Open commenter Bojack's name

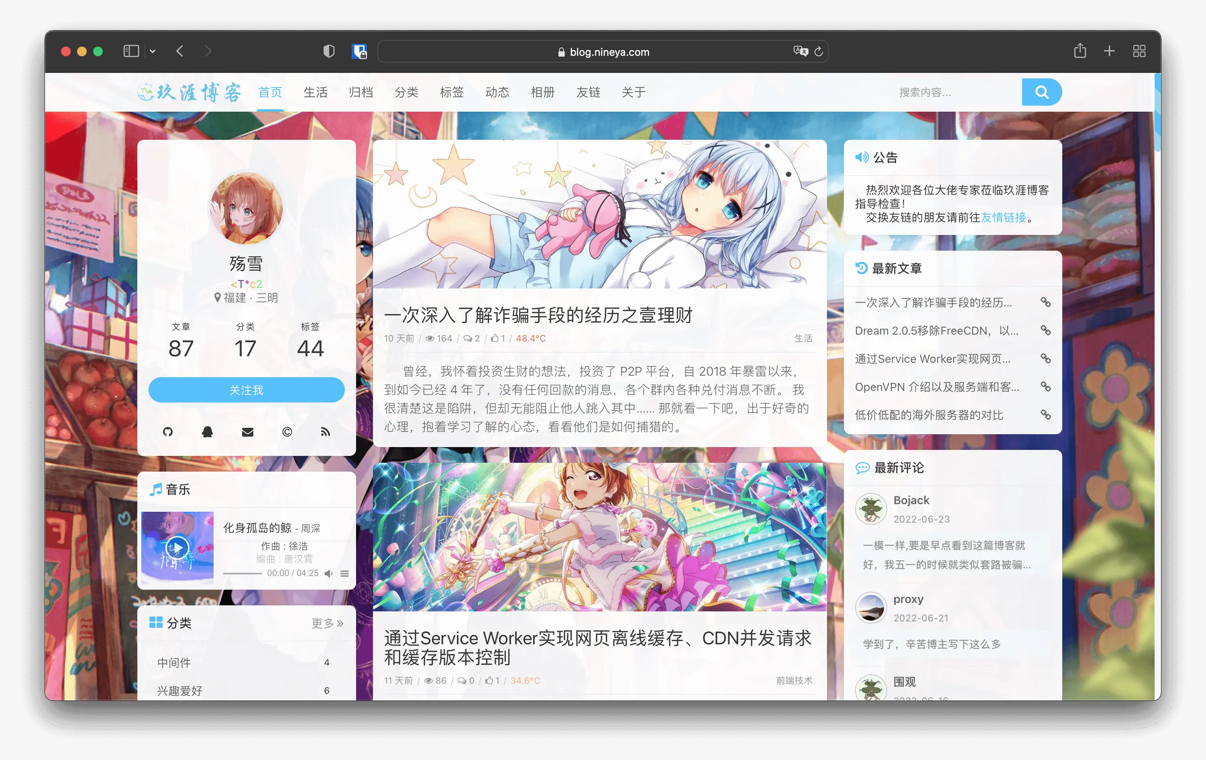click(911, 500)
